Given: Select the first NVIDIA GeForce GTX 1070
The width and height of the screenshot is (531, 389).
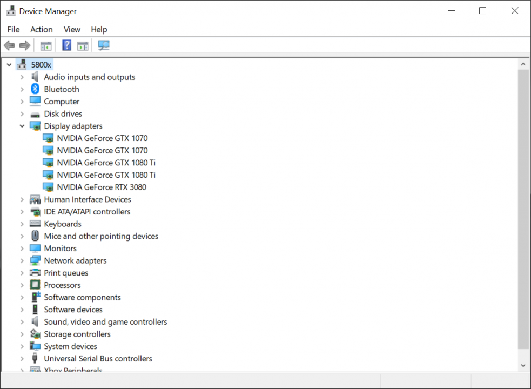Looking at the screenshot, I should point(103,138).
